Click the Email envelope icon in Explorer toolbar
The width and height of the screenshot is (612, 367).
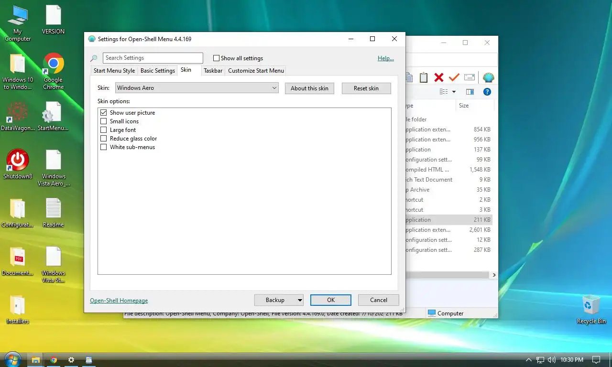pyautogui.click(x=470, y=77)
